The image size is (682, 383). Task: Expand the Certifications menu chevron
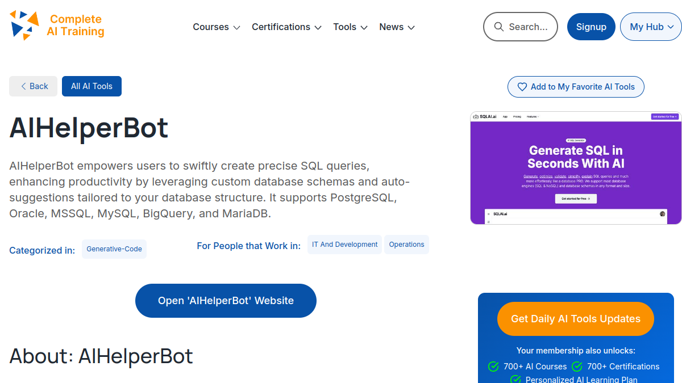click(x=318, y=27)
